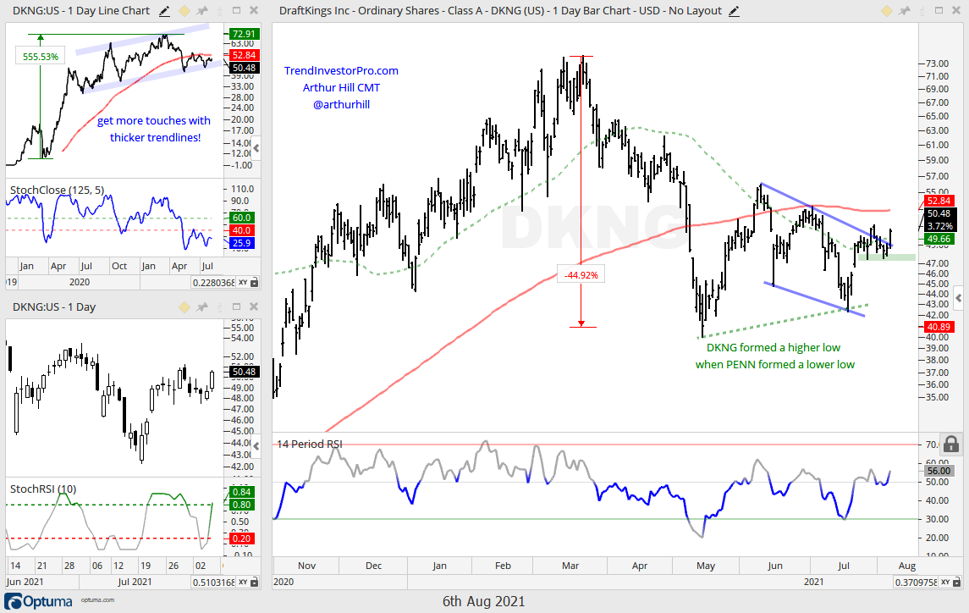Click the 3.72% change tag on the main chart
Viewport: 969px width, 613px height.
click(939, 226)
